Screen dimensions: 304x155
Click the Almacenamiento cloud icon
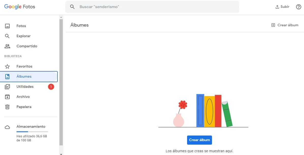[7, 127]
